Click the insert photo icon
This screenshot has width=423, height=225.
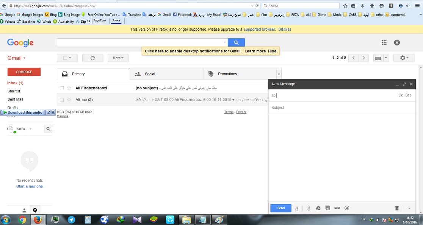coord(327,208)
